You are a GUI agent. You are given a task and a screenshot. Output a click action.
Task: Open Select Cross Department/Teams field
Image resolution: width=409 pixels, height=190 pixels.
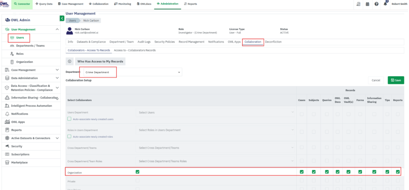[x=216, y=148]
